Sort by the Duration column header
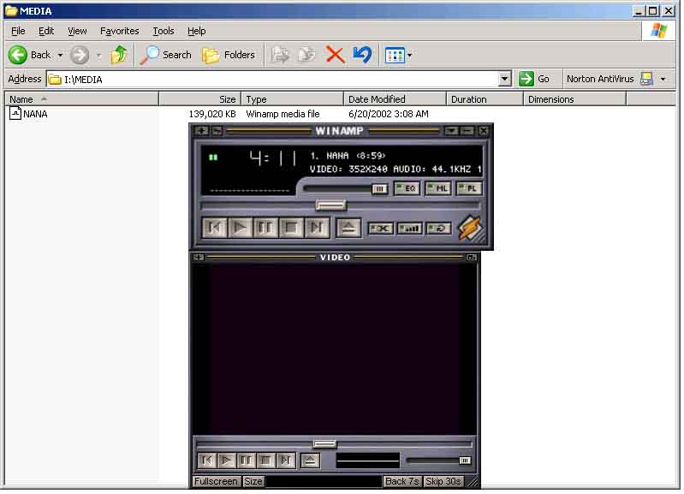Image resolution: width=684 pixels, height=494 pixels. pyautogui.click(x=485, y=99)
